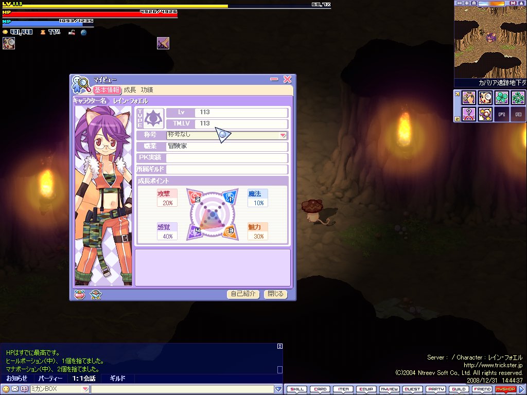
Task: Click the 自己紹介 button
Action: pos(243,294)
